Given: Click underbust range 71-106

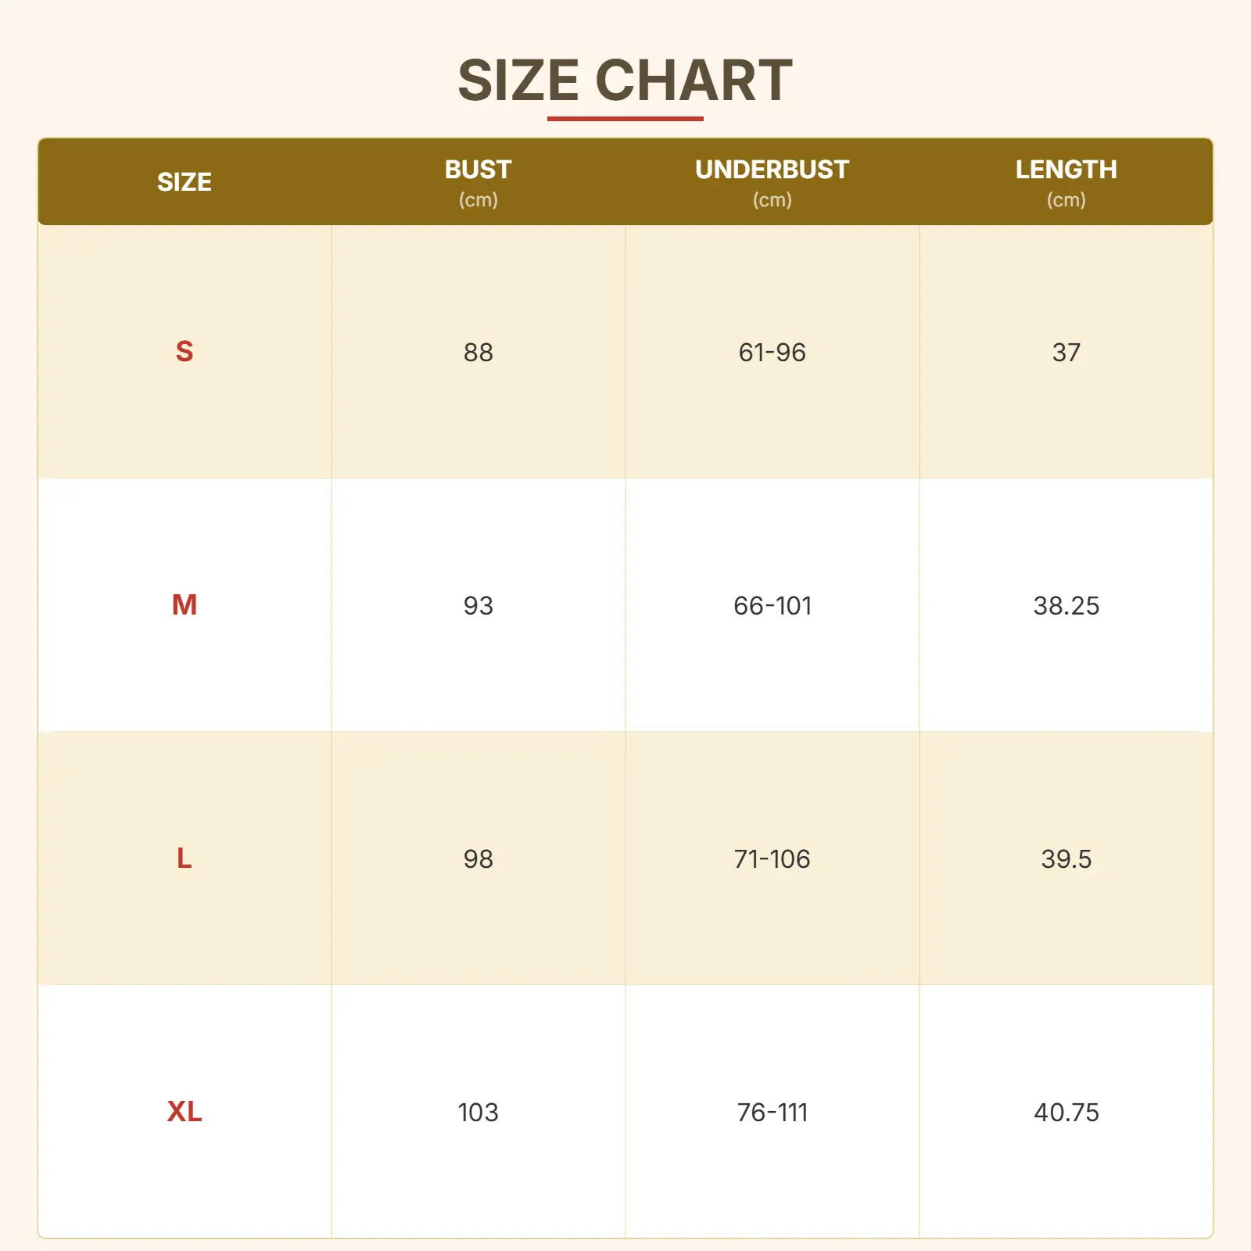Looking at the screenshot, I should (772, 859).
